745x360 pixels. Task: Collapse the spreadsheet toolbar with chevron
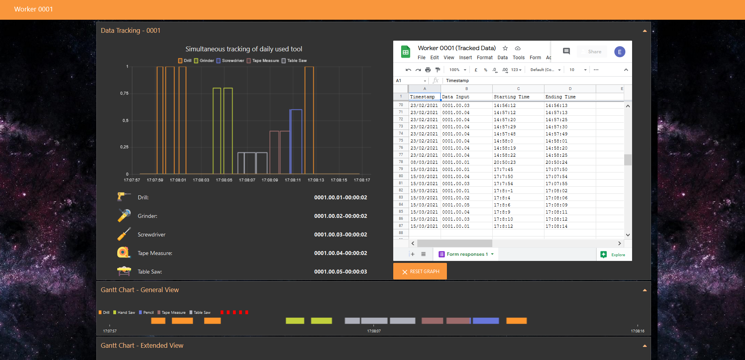click(x=626, y=70)
